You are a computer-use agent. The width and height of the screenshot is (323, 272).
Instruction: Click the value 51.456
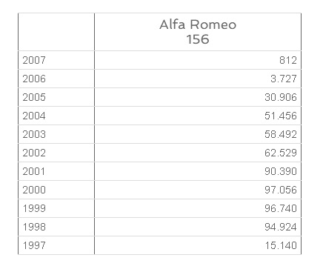(x=281, y=116)
